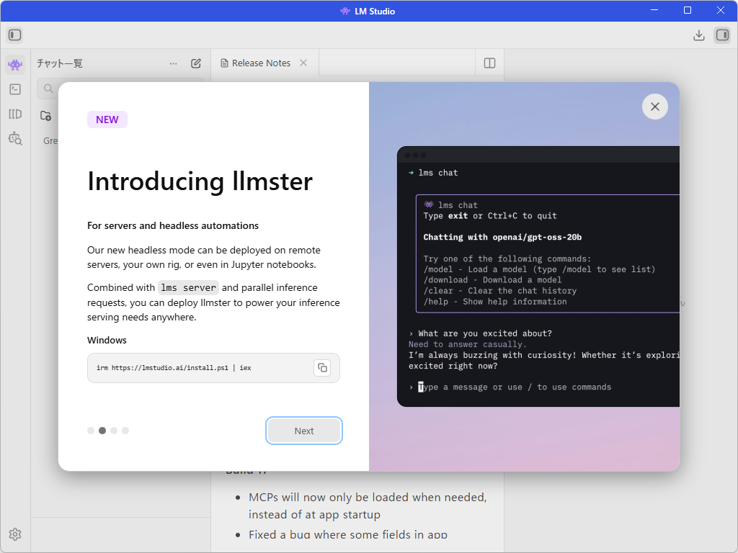Create a new chat folder
Viewport: 738px width, 553px height.
[45, 115]
